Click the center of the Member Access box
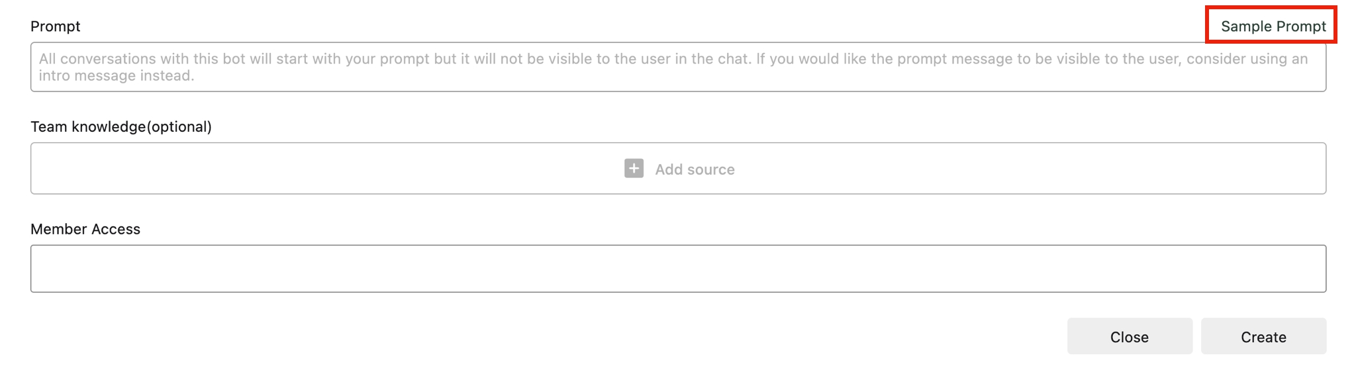The width and height of the screenshot is (1356, 368). click(678, 269)
